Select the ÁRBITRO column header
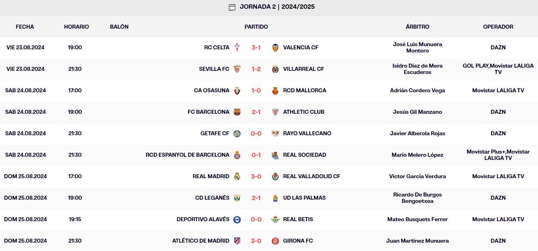Image resolution: width=538 pixels, height=251 pixels. pos(417,27)
